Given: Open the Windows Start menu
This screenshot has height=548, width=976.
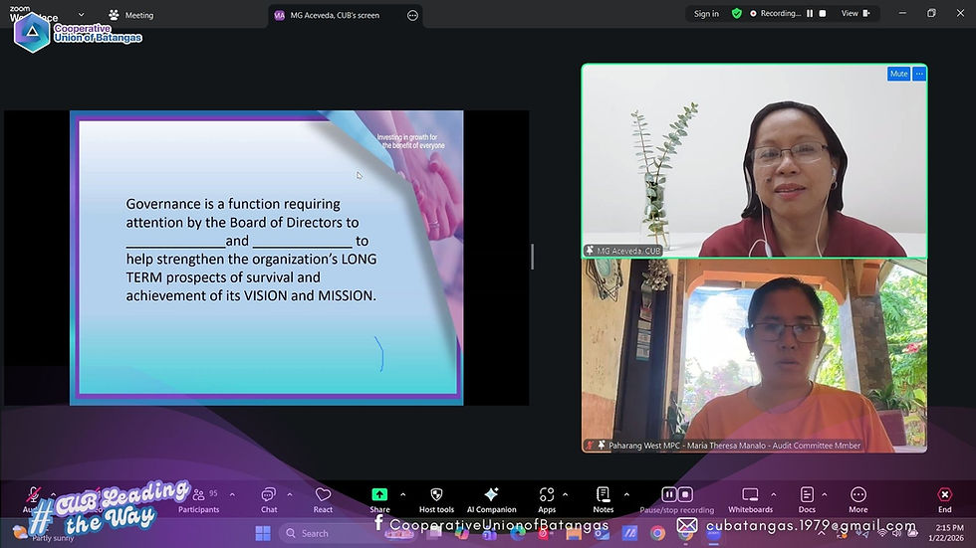Looking at the screenshot, I should coord(263,533).
